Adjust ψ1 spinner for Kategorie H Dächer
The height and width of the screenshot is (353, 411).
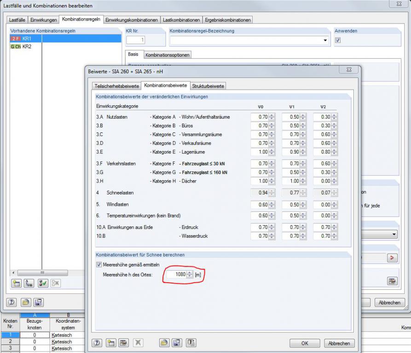303,181
